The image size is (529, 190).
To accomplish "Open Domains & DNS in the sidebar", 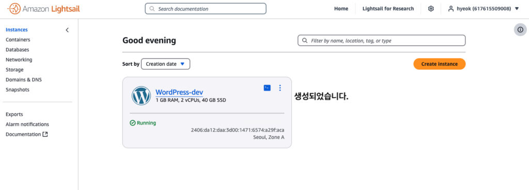I will click(24, 80).
